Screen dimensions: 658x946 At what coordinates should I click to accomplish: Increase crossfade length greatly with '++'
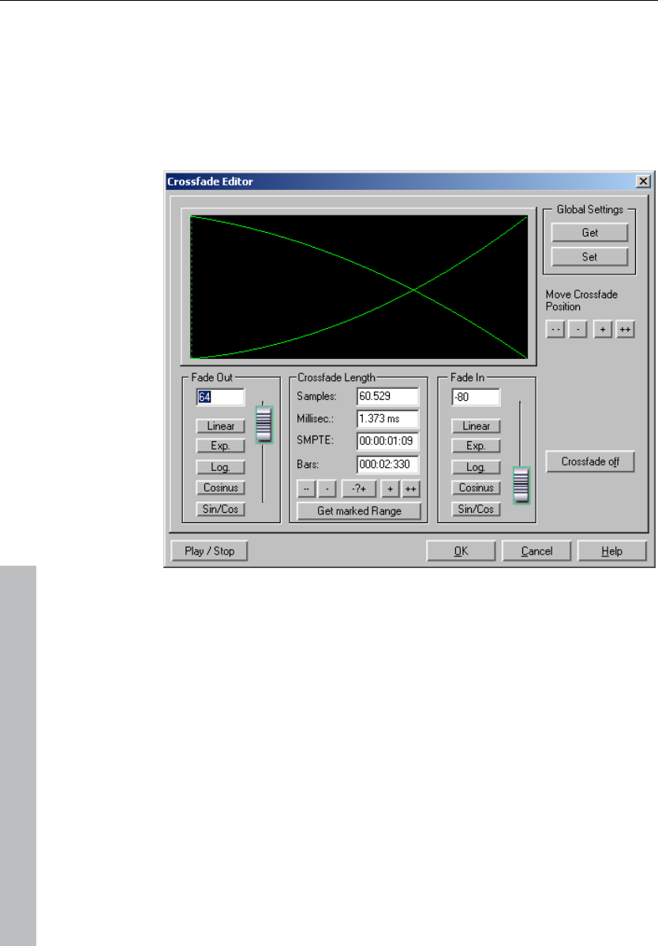coord(411,488)
